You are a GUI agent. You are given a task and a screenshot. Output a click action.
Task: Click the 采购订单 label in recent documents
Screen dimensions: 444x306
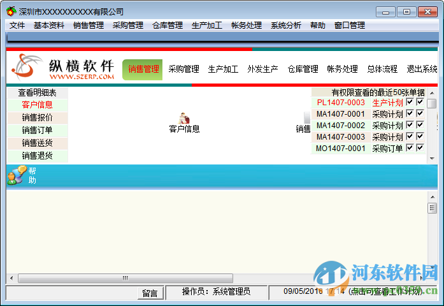pyautogui.click(x=387, y=148)
